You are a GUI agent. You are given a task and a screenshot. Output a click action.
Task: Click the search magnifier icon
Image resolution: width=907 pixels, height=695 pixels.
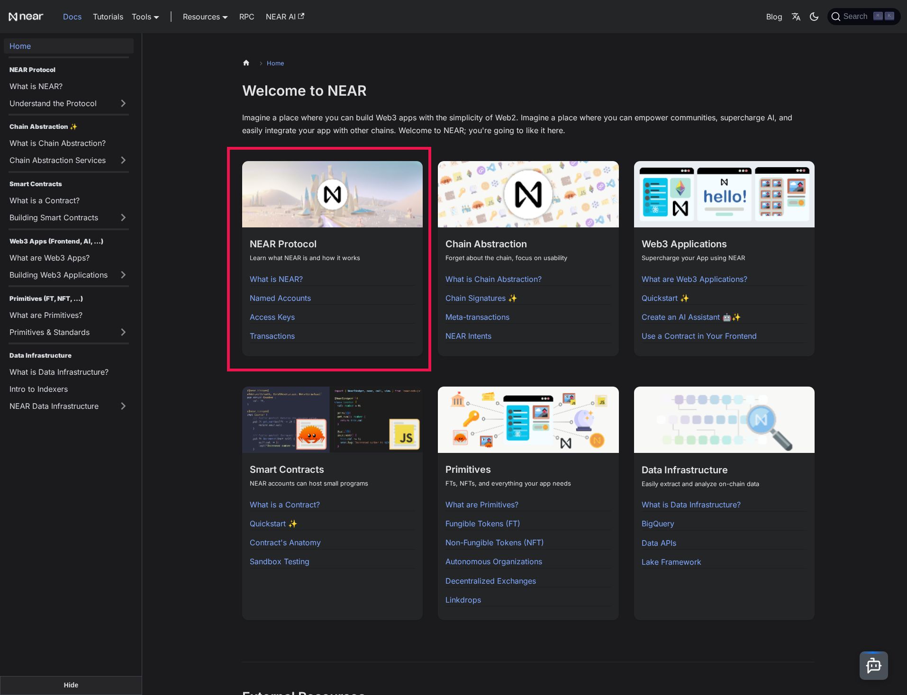(836, 17)
